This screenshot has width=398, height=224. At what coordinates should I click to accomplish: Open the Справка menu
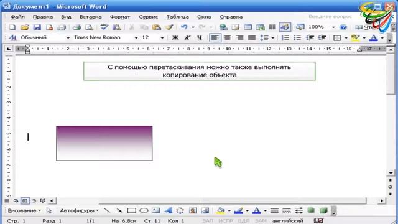pos(231,17)
